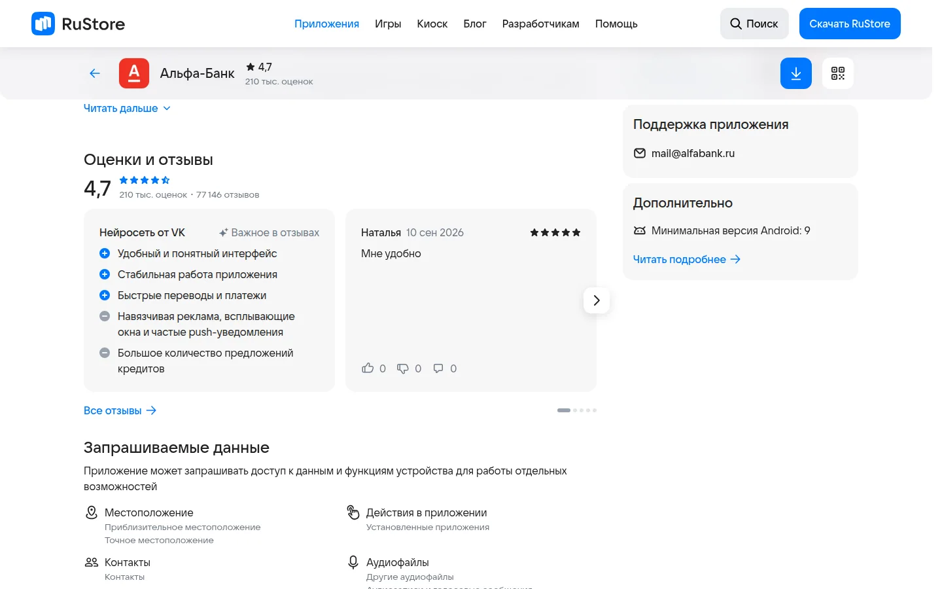Image resolution: width=942 pixels, height=589 pixels.
Task: Click the Другие аудиофайлы permission text
Action: coord(410,577)
